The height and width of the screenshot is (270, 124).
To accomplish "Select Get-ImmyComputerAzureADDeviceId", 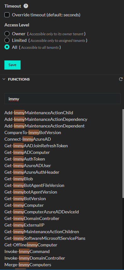I will 42,212.
